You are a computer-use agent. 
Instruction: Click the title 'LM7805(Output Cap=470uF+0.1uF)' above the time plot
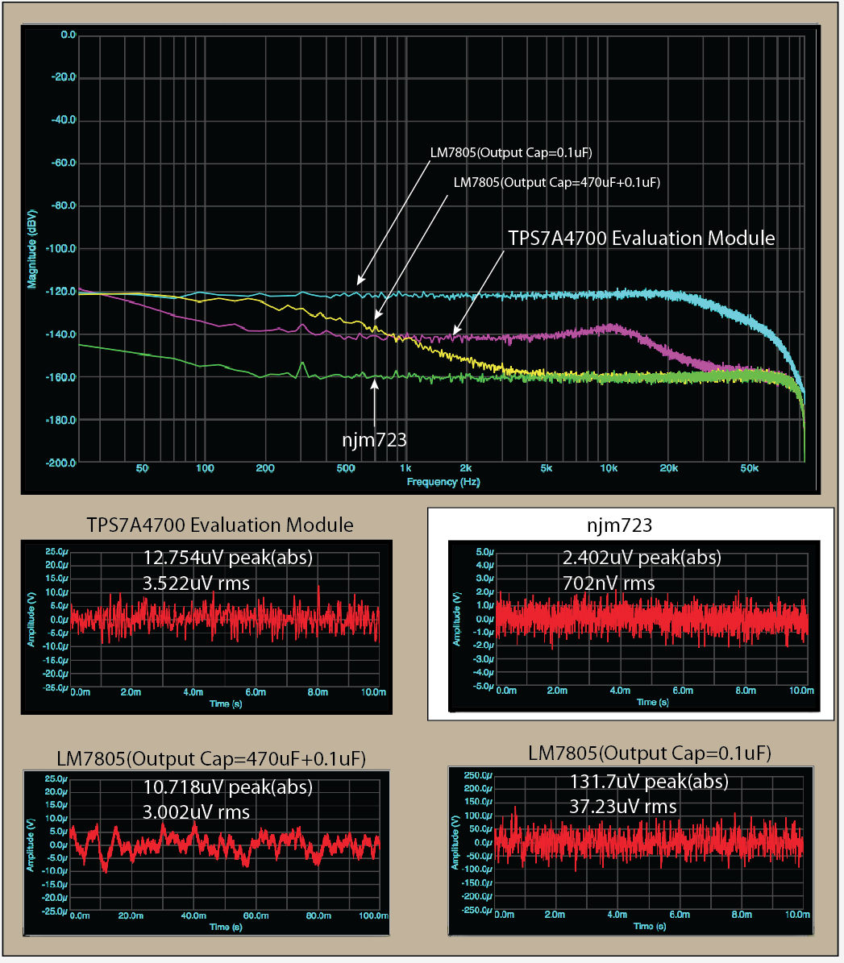tap(211, 759)
